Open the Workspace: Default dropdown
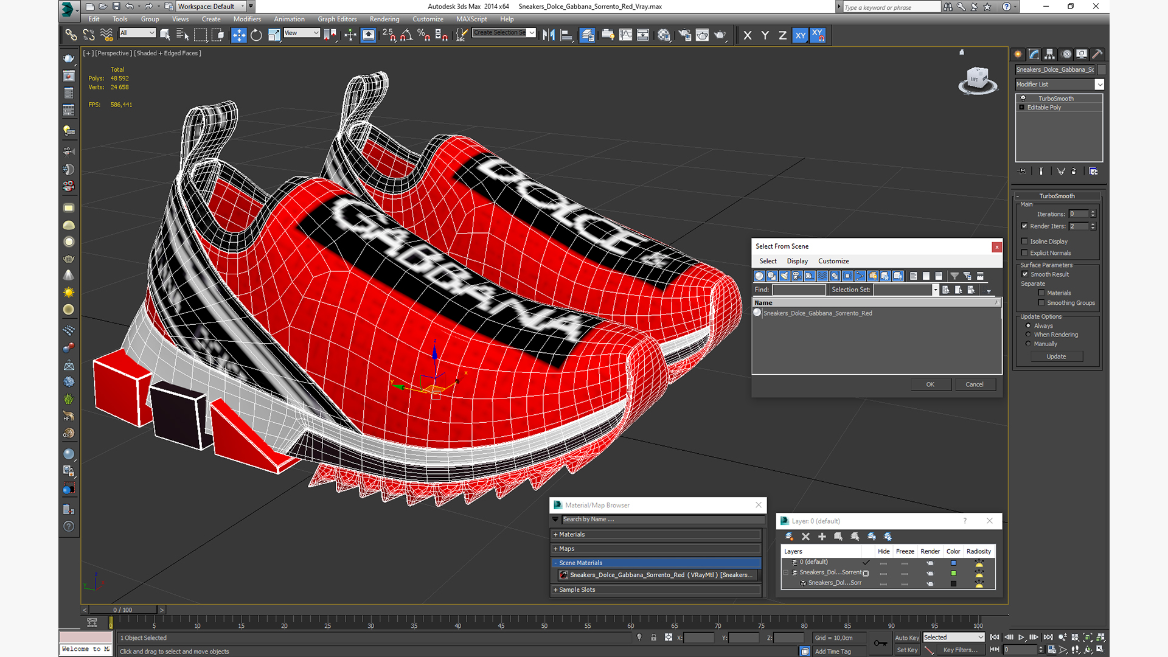This screenshot has width=1168, height=657. (211, 7)
